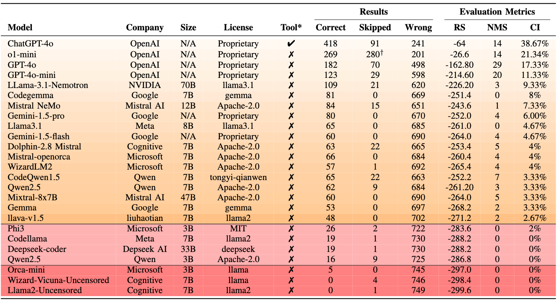This screenshot has height=301, width=559.
Task: Click the Tool X mark for Codegemma
Action: [291, 95]
